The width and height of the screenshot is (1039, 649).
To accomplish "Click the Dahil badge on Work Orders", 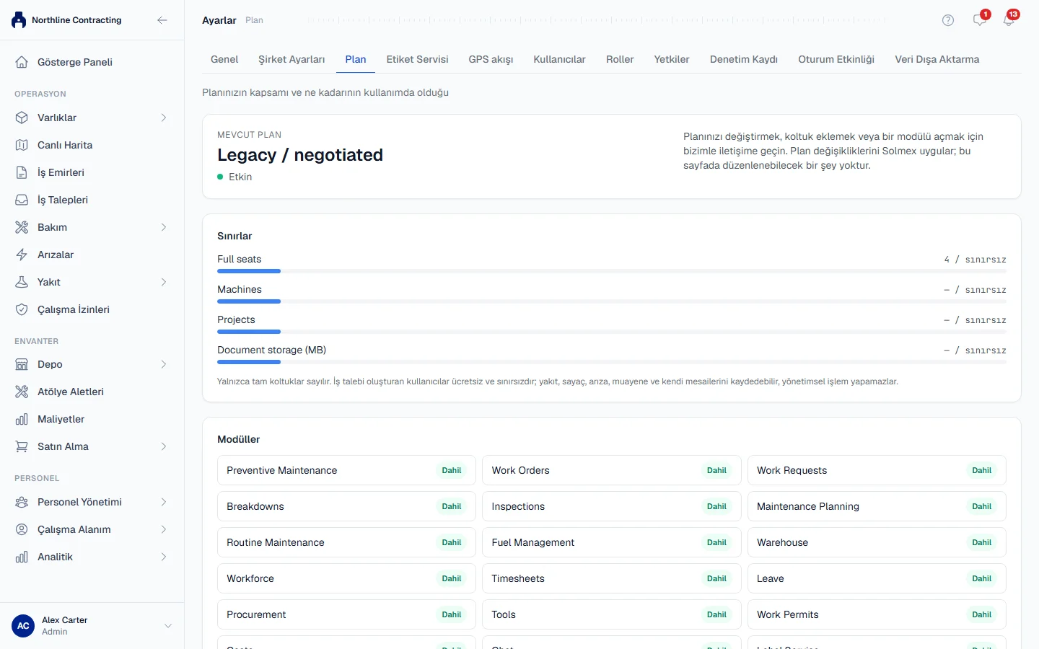I will [716, 470].
